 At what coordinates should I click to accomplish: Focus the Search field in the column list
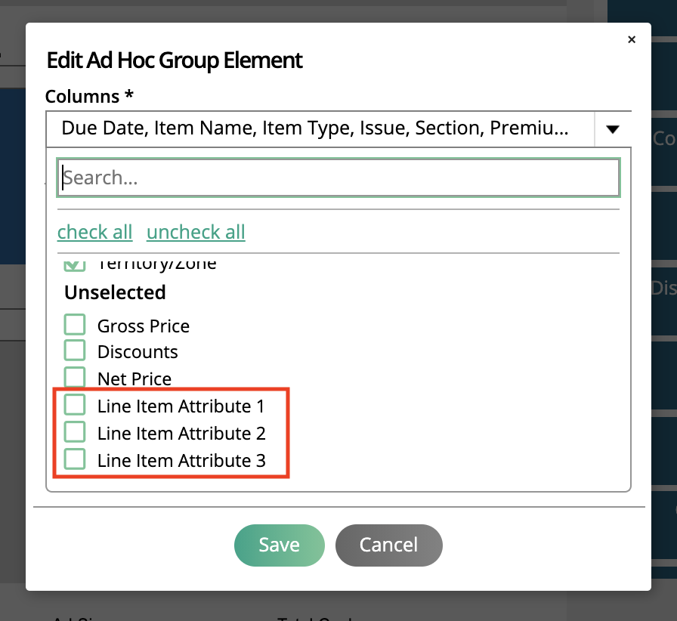338,178
